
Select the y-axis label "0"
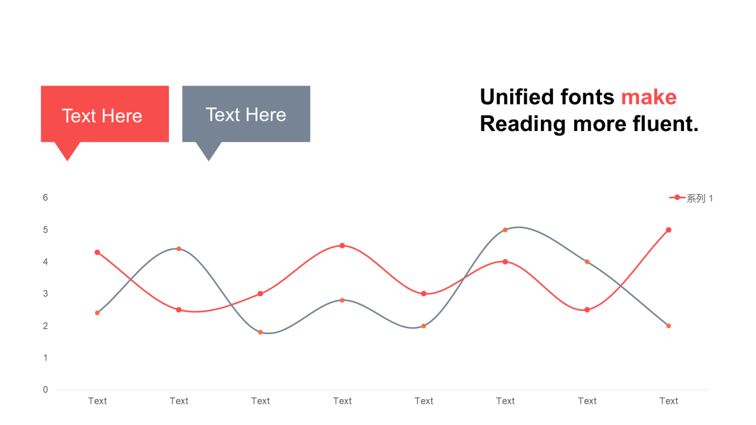pos(45,390)
